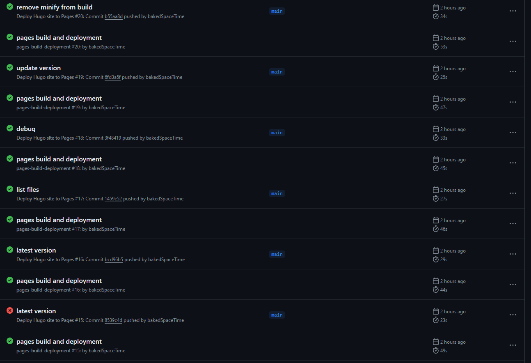
Task: Click the calendar icon next to the top '2 hours ago'
Action: (435, 7)
